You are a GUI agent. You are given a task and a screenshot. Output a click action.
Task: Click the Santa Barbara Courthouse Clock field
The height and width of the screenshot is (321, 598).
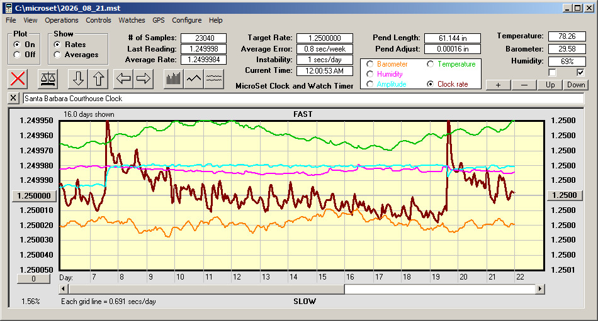point(303,99)
